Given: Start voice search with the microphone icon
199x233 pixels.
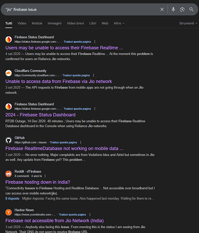Looking at the screenshot, I should 173,9.
